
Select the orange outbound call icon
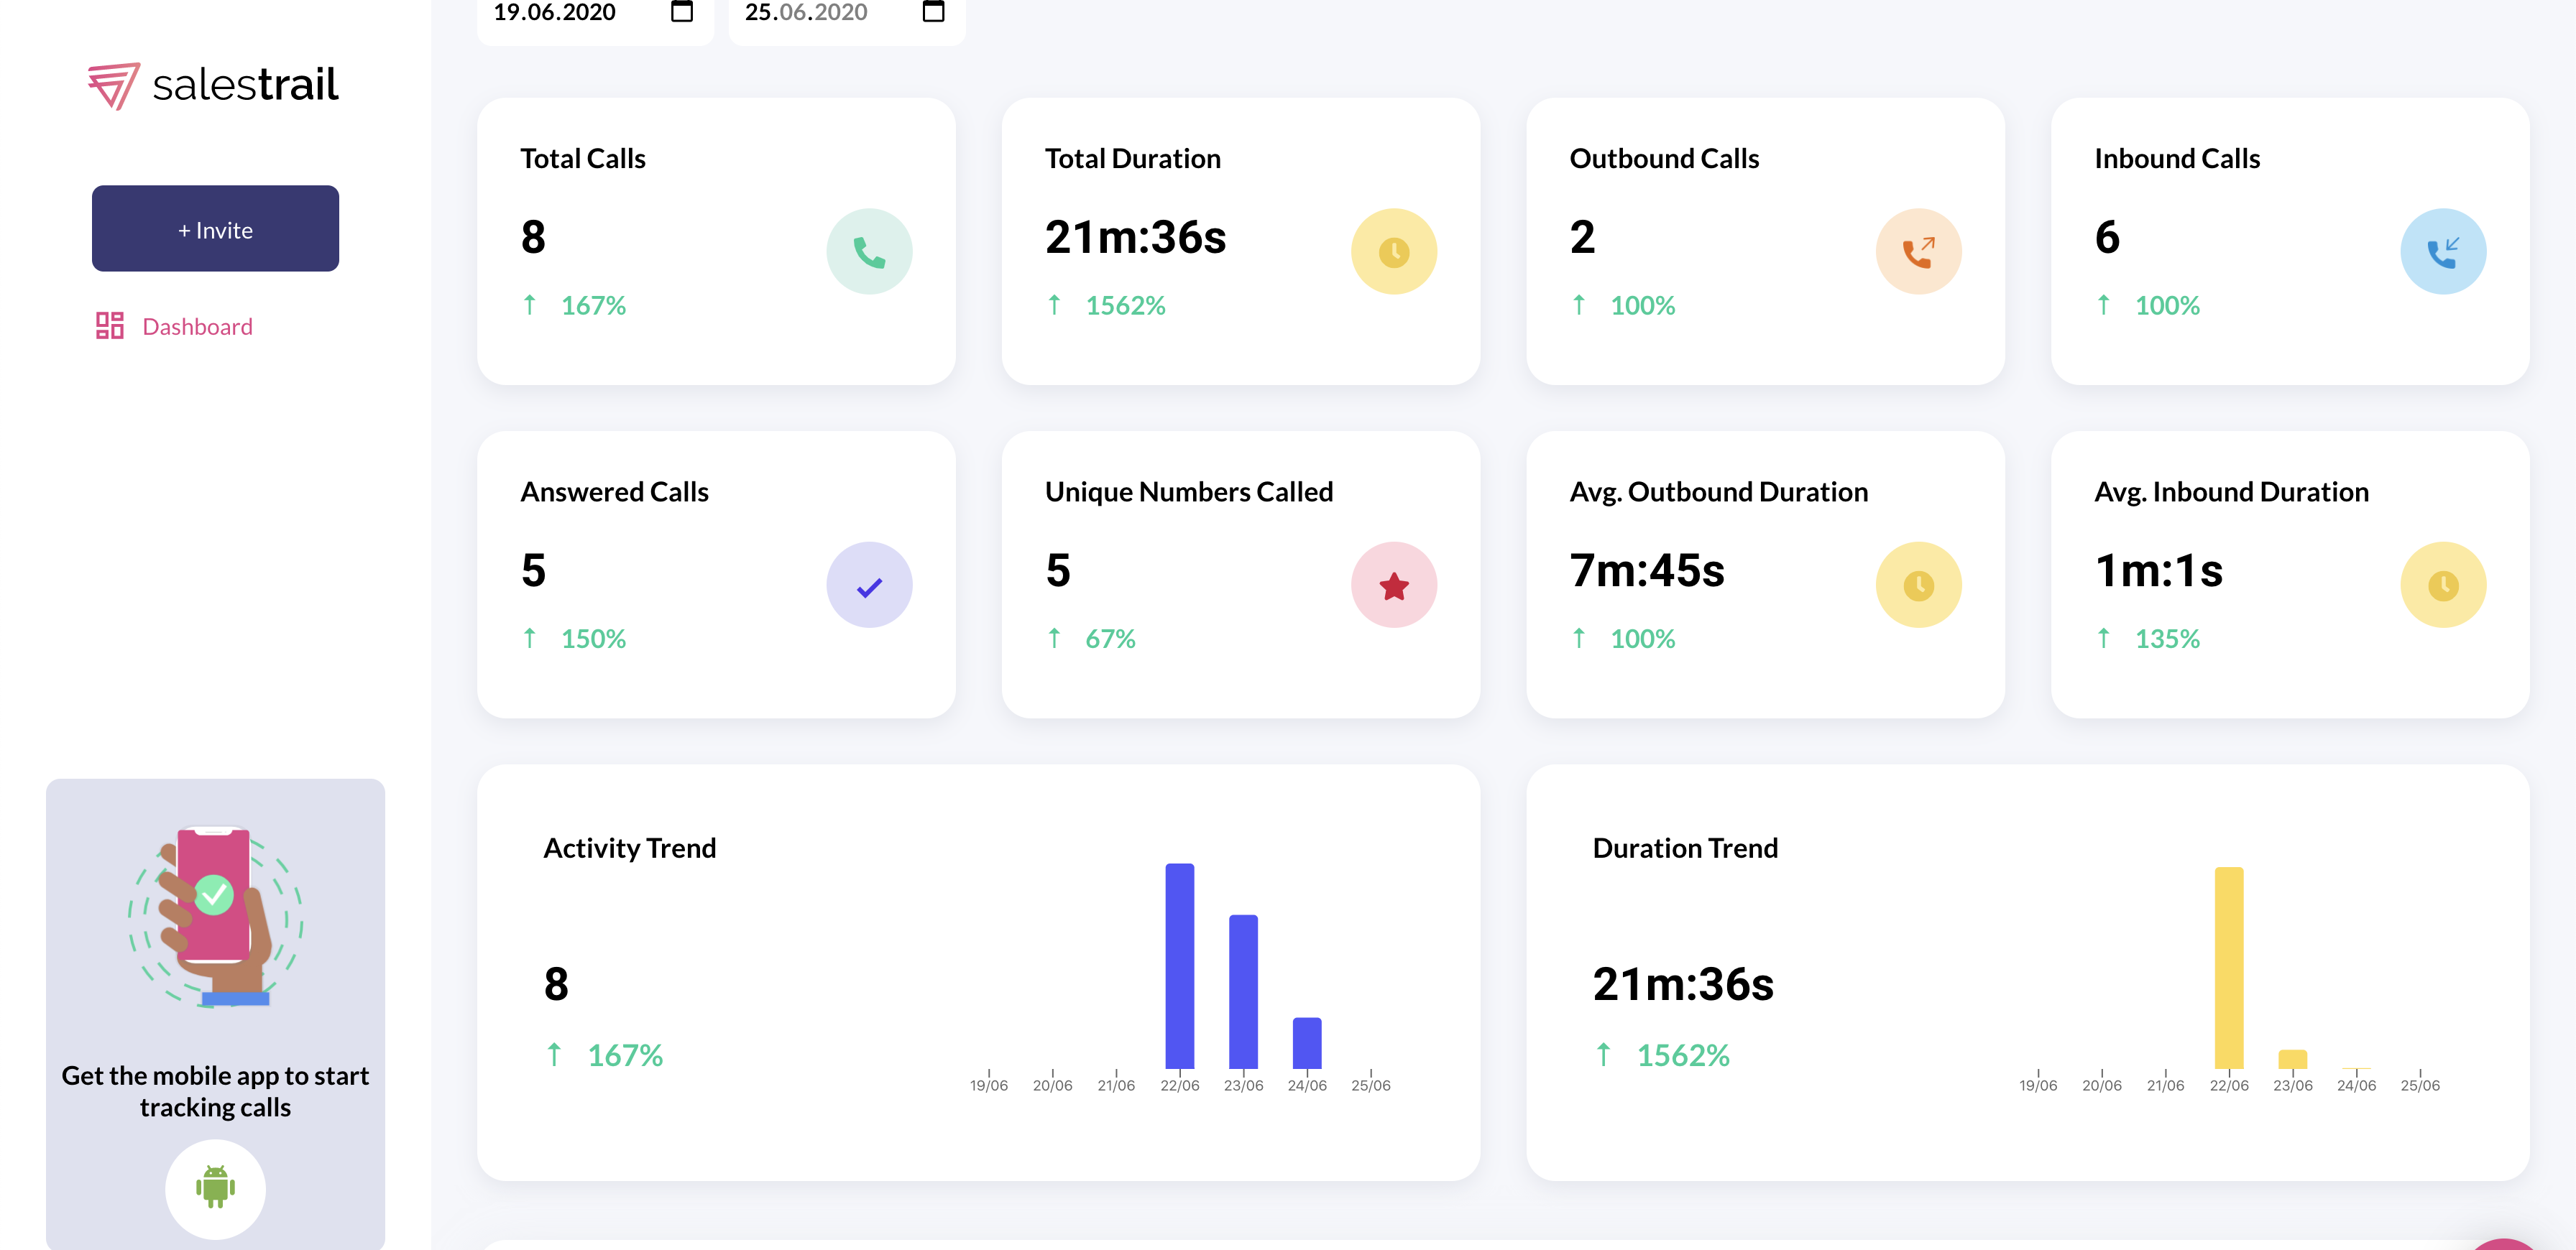1918,251
